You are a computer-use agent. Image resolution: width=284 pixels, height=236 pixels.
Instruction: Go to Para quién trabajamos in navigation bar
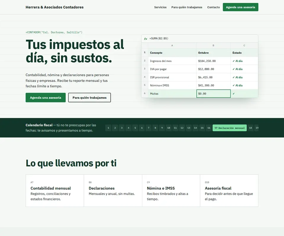point(187,7)
